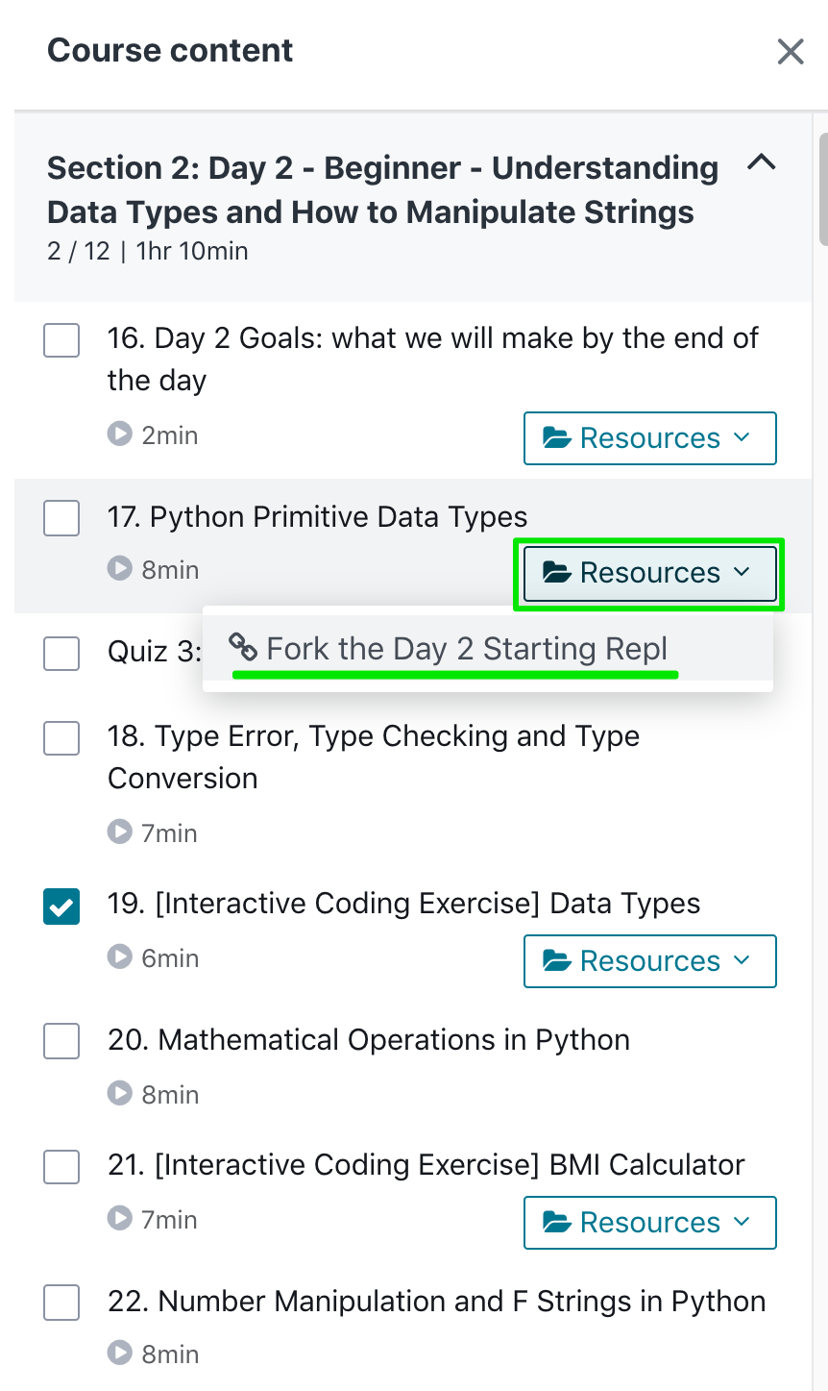
Task: Click the play icon under lecture 18's 7min
Action: click(x=119, y=832)
